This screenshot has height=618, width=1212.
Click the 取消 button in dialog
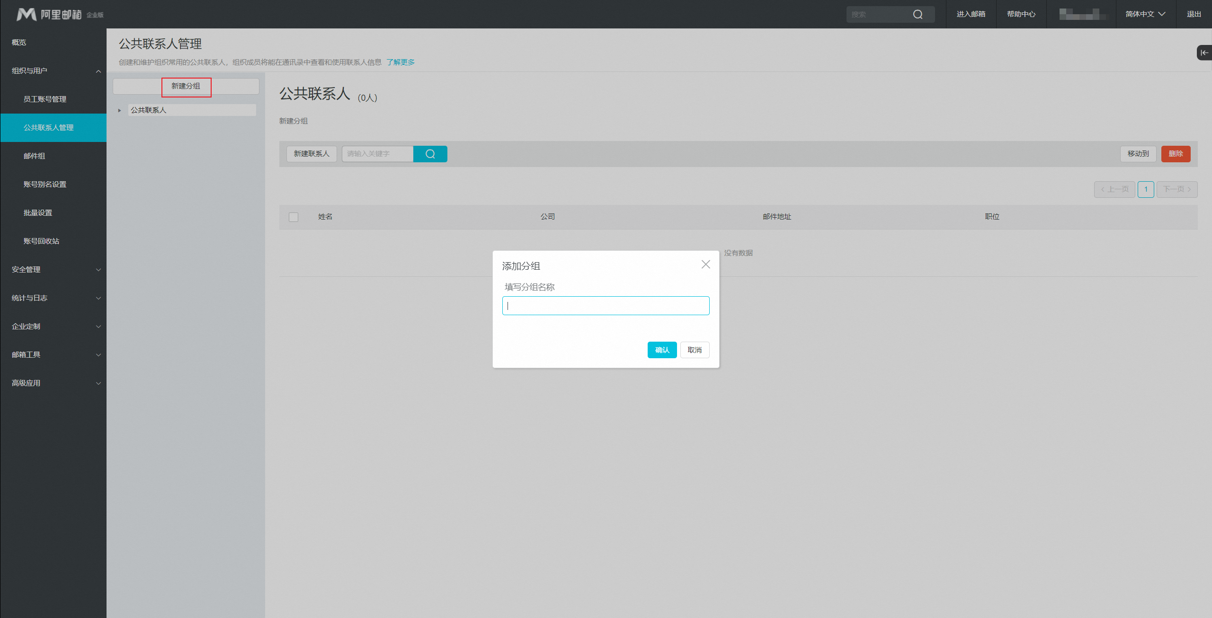[695, 350]
